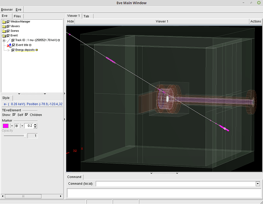
Task: Click lower arrow on the vertical panel splitter
Action: coord(64,119)
